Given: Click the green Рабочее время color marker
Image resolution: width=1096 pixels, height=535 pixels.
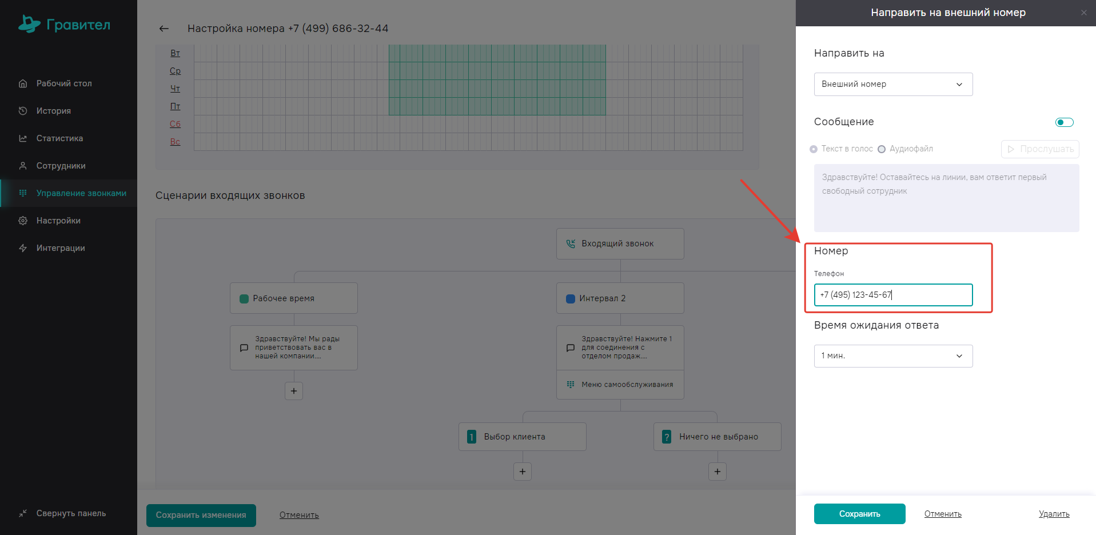Looking at the screenshot, I should pyautogui.click(x=244, y=298).
